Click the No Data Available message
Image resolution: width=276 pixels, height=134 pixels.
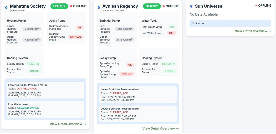204,14
